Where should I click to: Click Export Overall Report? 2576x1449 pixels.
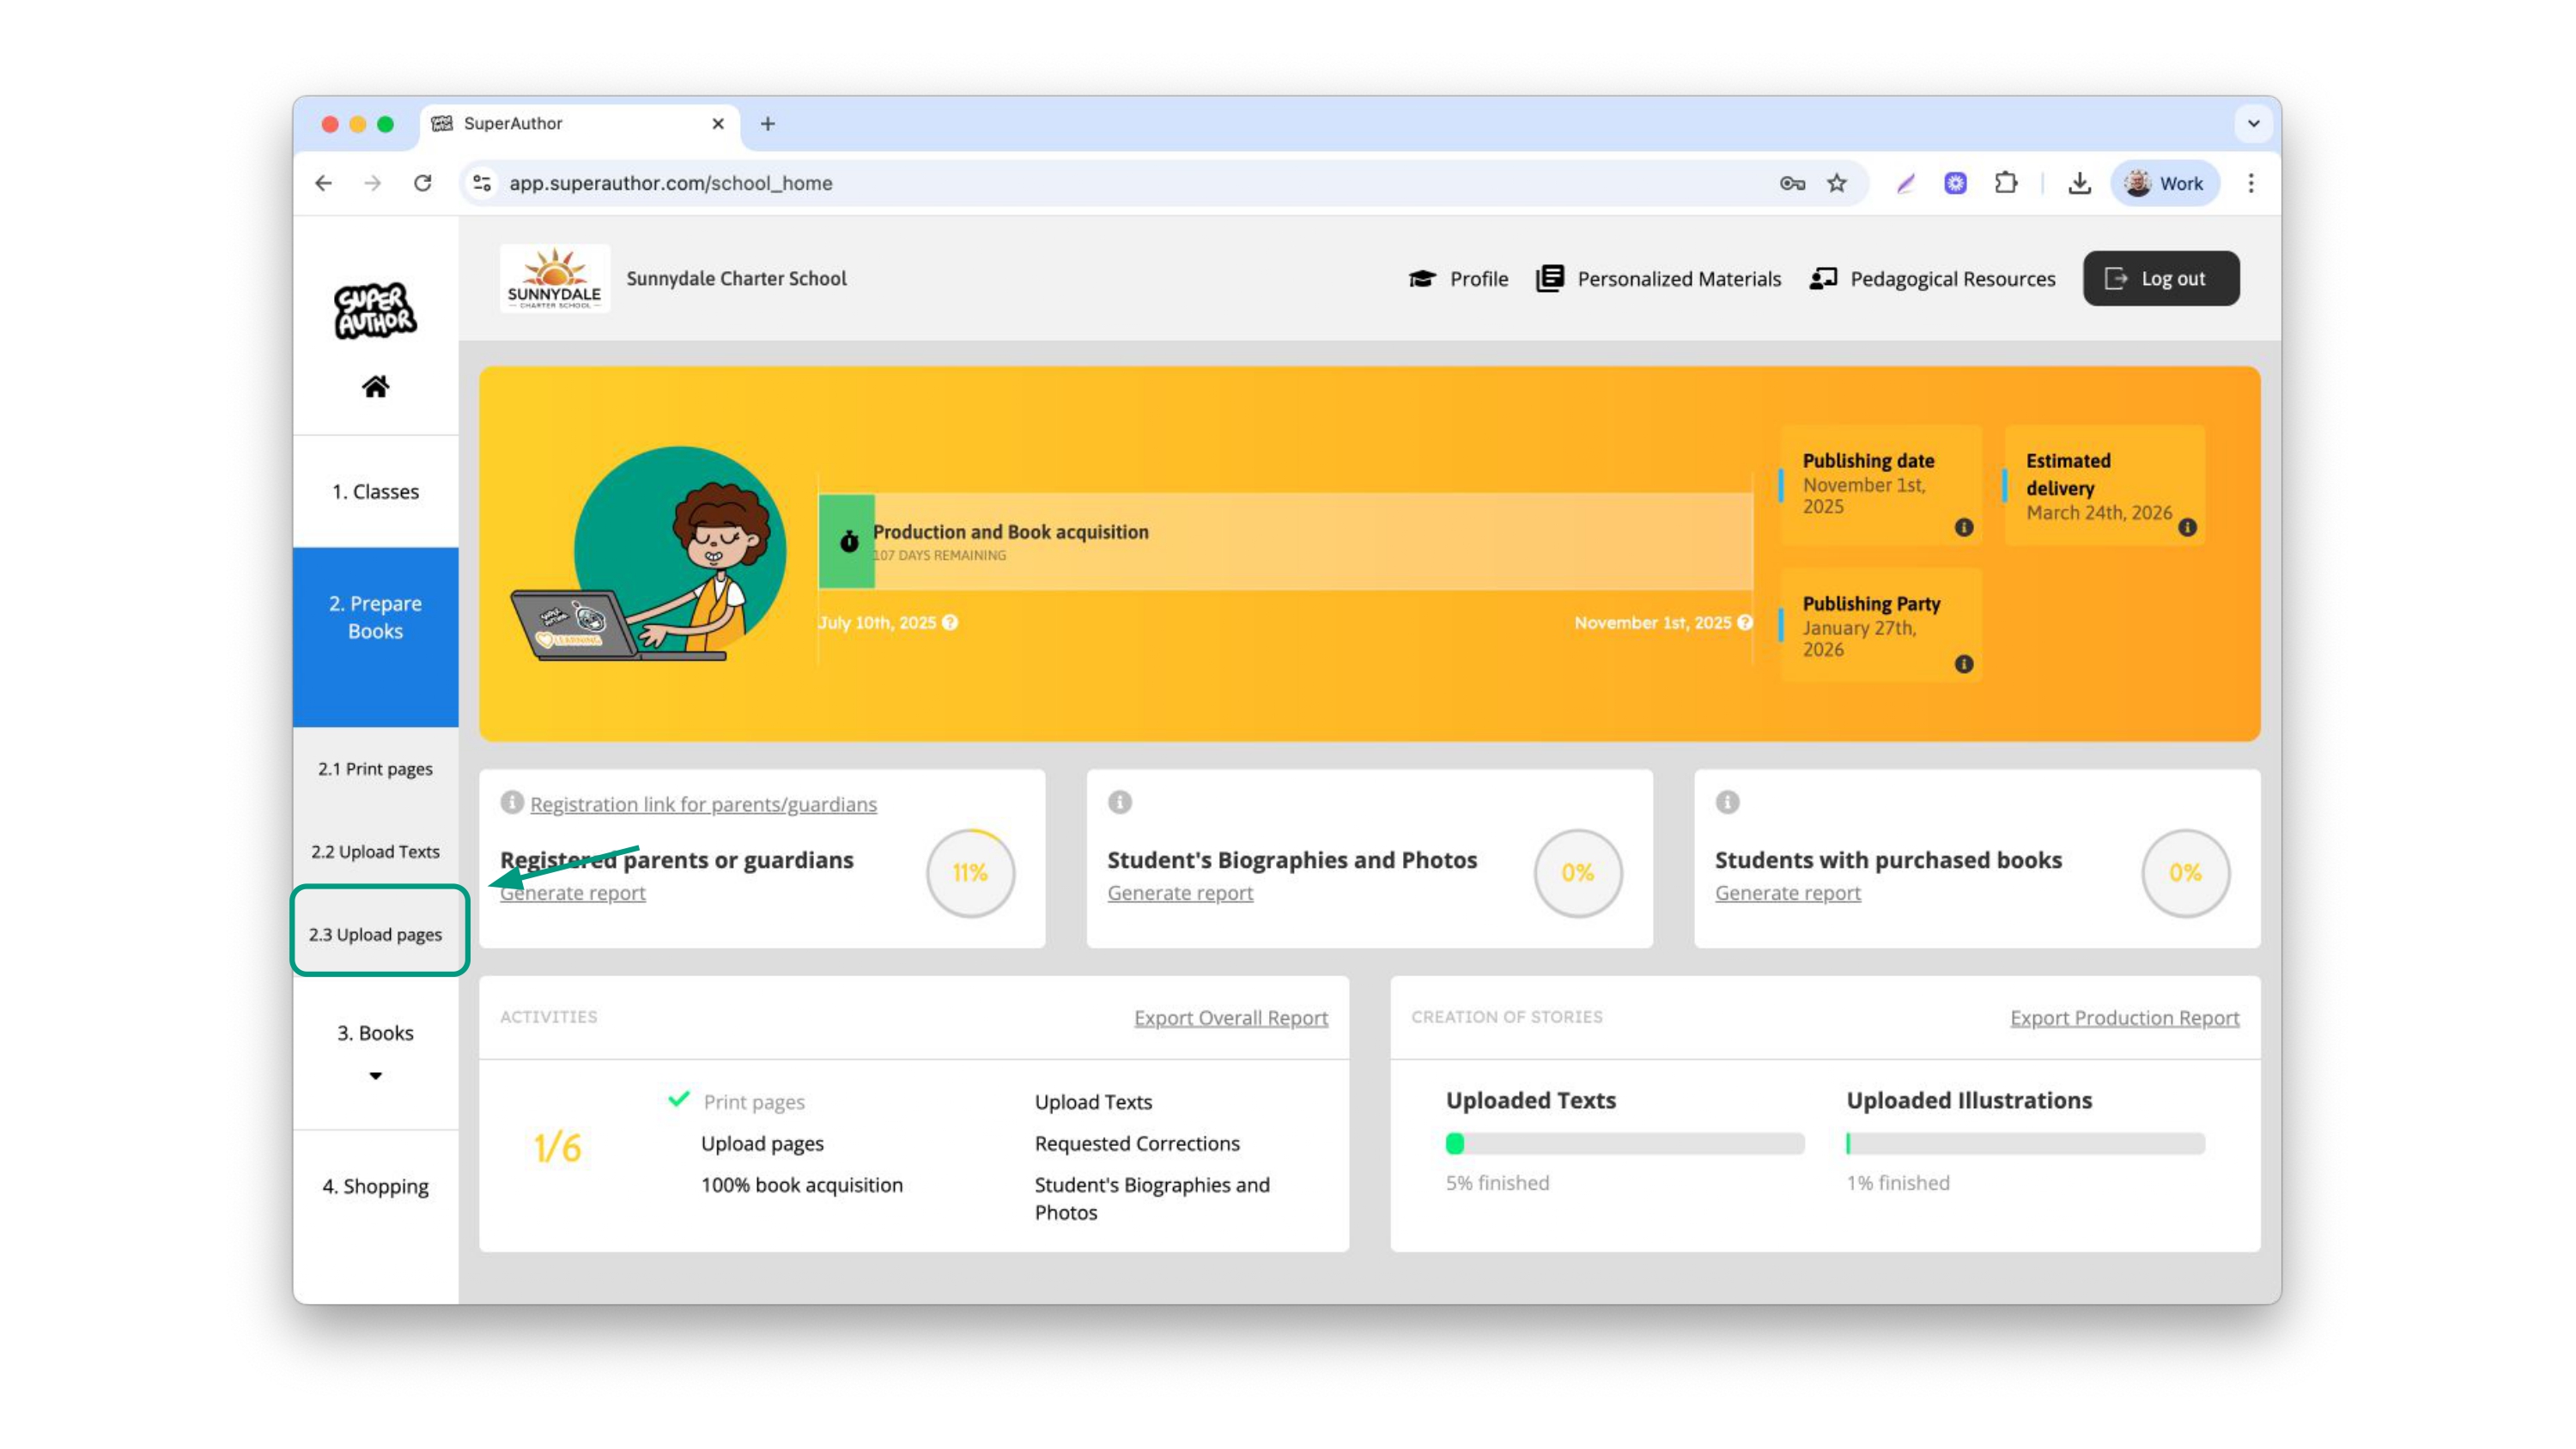tap(1231, 1018)
